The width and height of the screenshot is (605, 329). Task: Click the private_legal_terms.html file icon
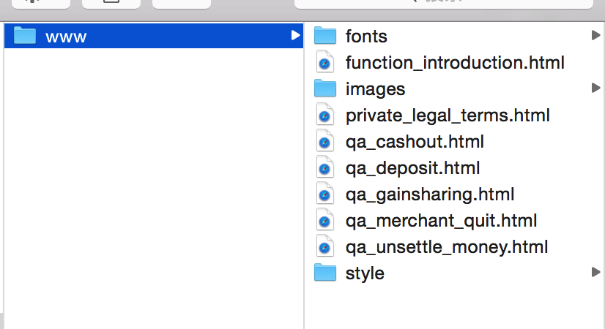tap(325, 116)
